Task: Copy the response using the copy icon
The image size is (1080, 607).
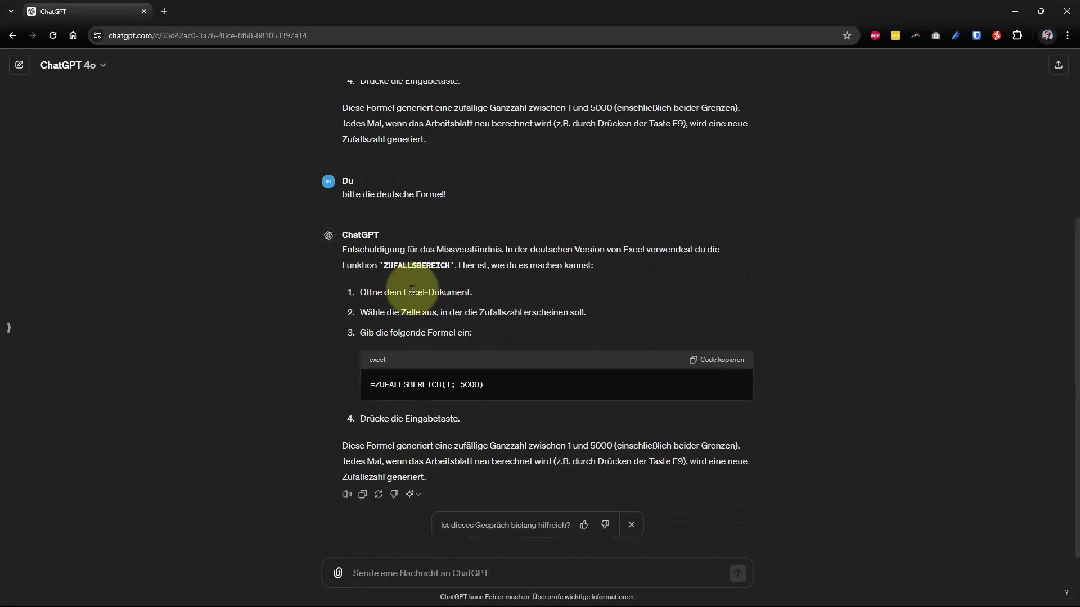Action: click(x=363, y=494)
